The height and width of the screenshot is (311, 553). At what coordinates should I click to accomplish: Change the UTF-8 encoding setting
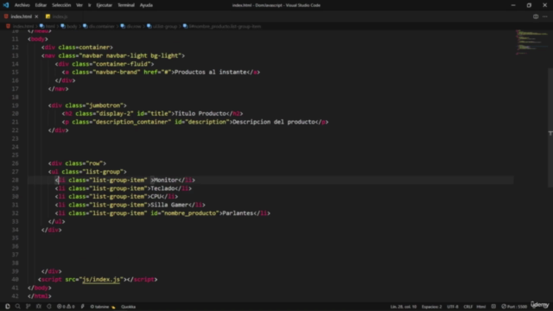click(453, 307)
